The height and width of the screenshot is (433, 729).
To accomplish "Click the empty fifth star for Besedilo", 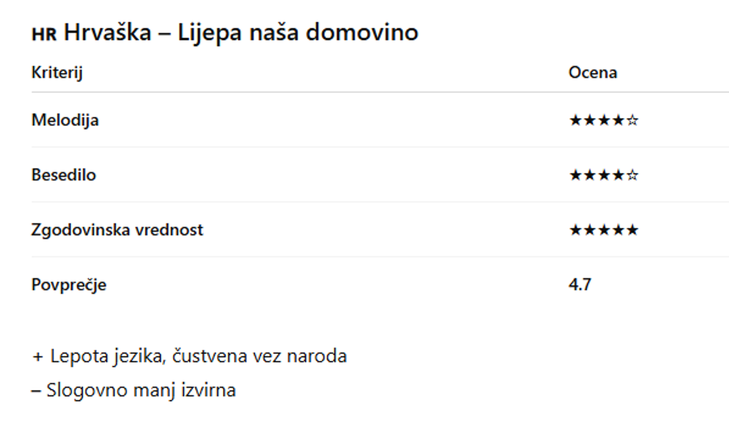I will [x=633, y=176].
